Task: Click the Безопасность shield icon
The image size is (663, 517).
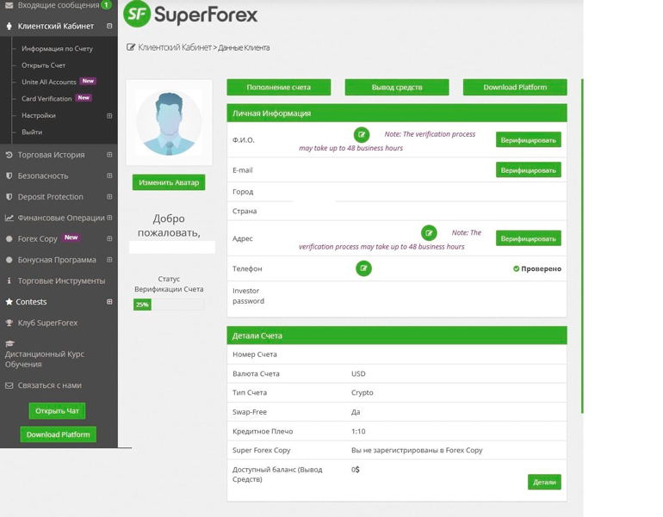Action: 9,175
